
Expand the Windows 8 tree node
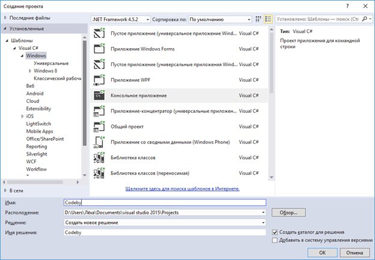point(30,71)
